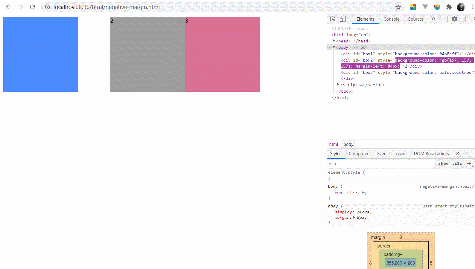475x269 pixels.
Task: Expand the script element node
Action: point(338,85)
